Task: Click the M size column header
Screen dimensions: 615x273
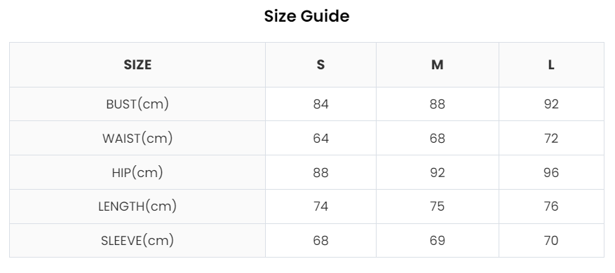Action: click(x=438, y=64)
